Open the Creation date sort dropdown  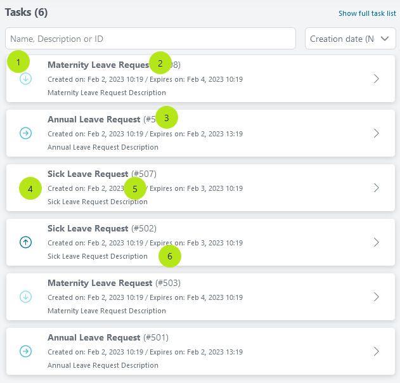tap(350, 39)
